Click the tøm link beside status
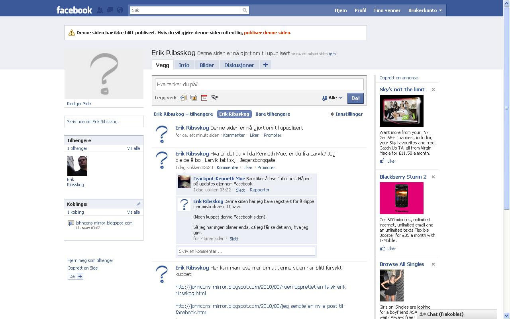Image resolution: width=510 pixels, height=319 pixels. coord(332,54)
